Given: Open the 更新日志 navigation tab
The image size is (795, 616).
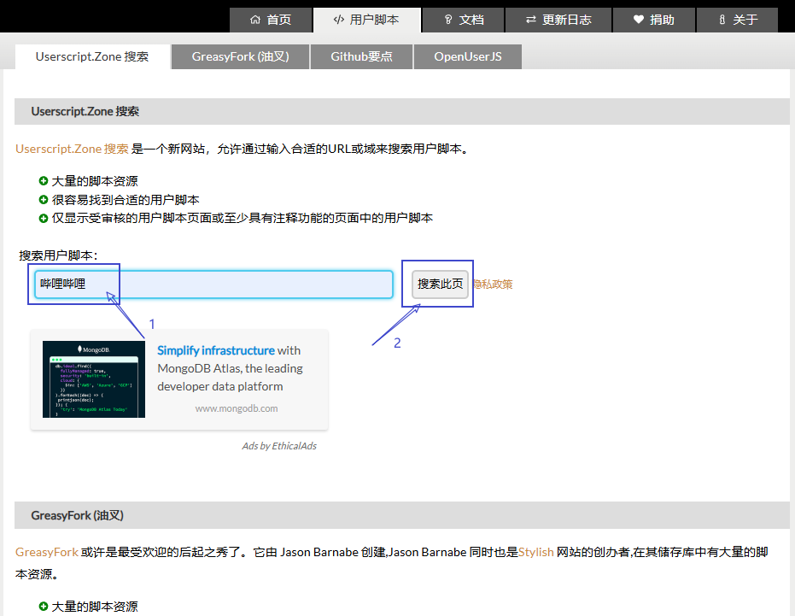Looking at the screenshot, I should point(558,20).
